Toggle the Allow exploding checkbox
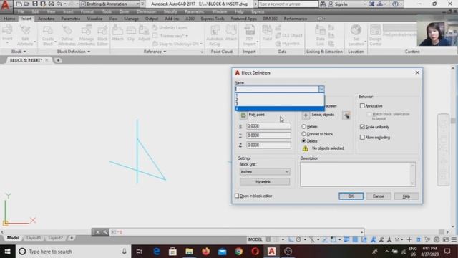The image size is (458, 258). tap(362, 137)
